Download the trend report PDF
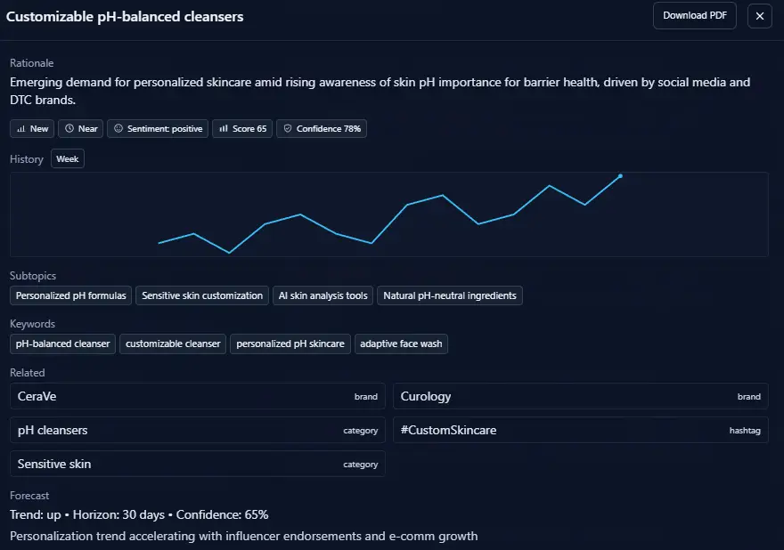 pos(694,16)
